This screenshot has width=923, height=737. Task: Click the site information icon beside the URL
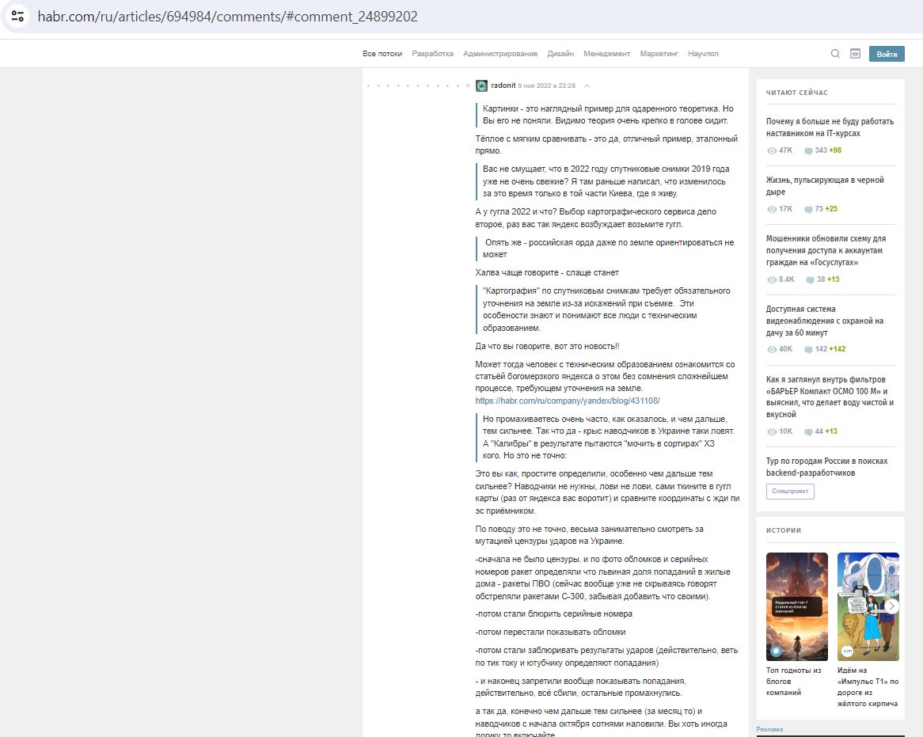[x=17, y=16]
